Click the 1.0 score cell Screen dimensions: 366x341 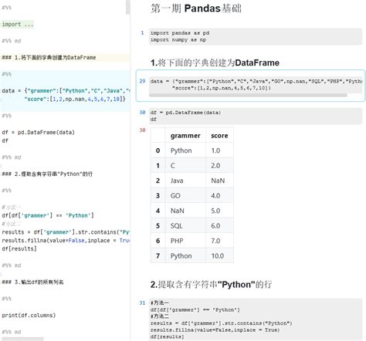click(215, 150)
